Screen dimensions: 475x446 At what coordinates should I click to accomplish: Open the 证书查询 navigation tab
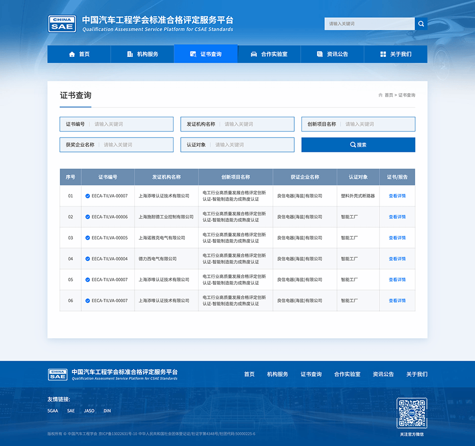(x=206, y=54)
